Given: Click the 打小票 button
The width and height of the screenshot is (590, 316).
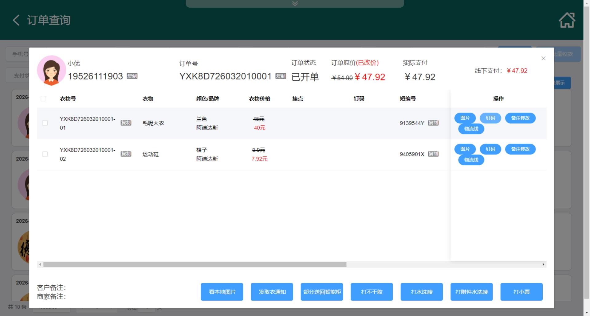Looking at the screenshot, I should pos(521,292).
